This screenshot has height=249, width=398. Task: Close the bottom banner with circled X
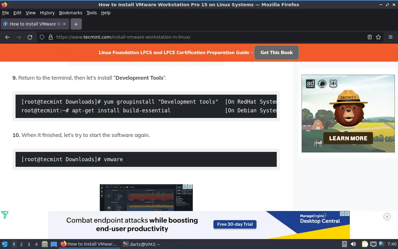pyautogui.click(x=387, y=217)
